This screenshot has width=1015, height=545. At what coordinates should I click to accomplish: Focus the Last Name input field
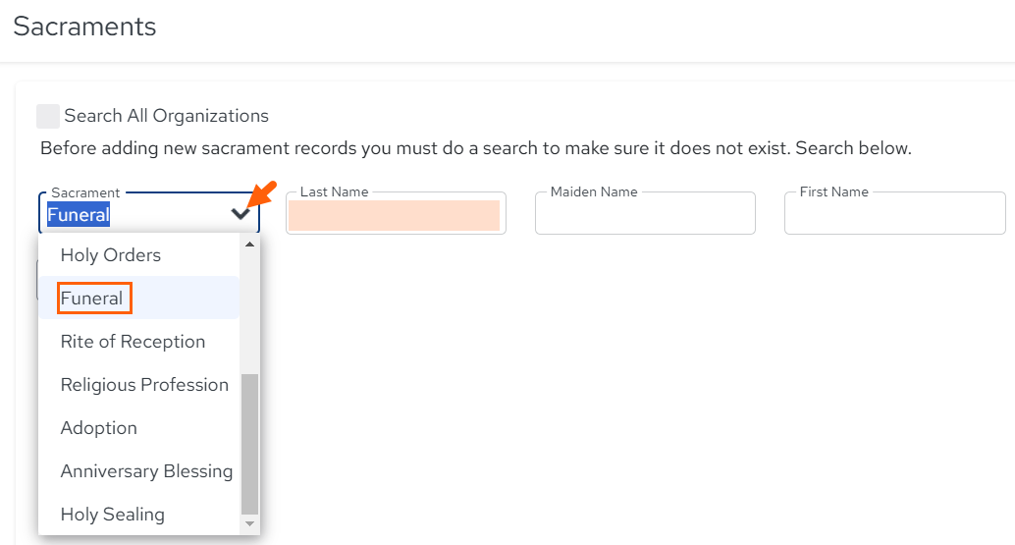click(x=396, y=213)
